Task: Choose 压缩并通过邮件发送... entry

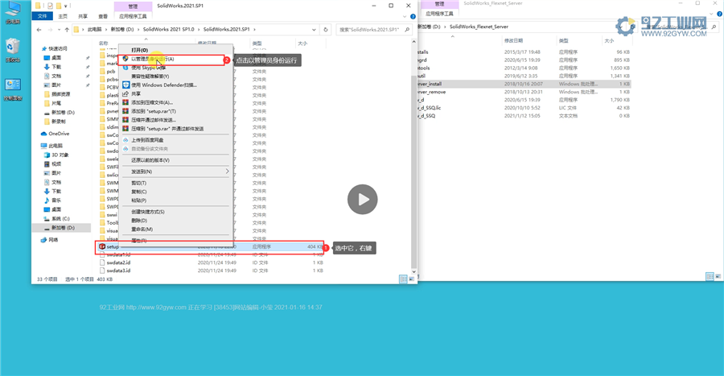Action: pyautogui.click(x=154, y=120)
